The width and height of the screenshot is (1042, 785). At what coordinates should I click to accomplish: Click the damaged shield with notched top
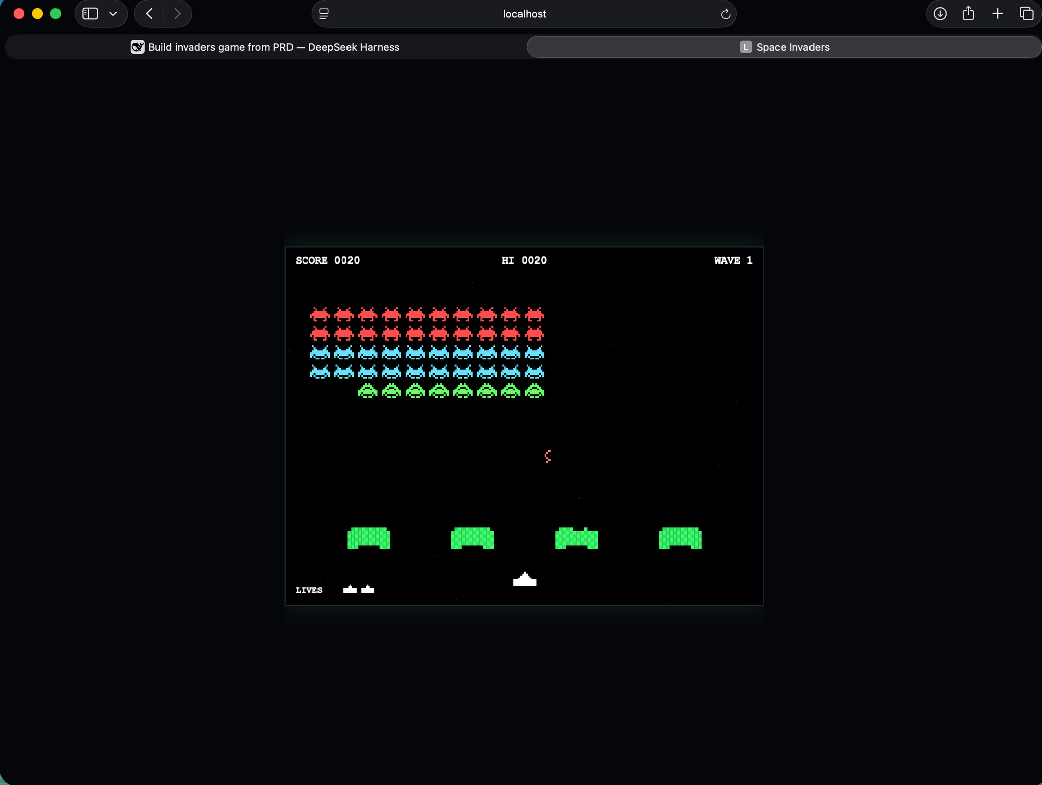(576, 538)
